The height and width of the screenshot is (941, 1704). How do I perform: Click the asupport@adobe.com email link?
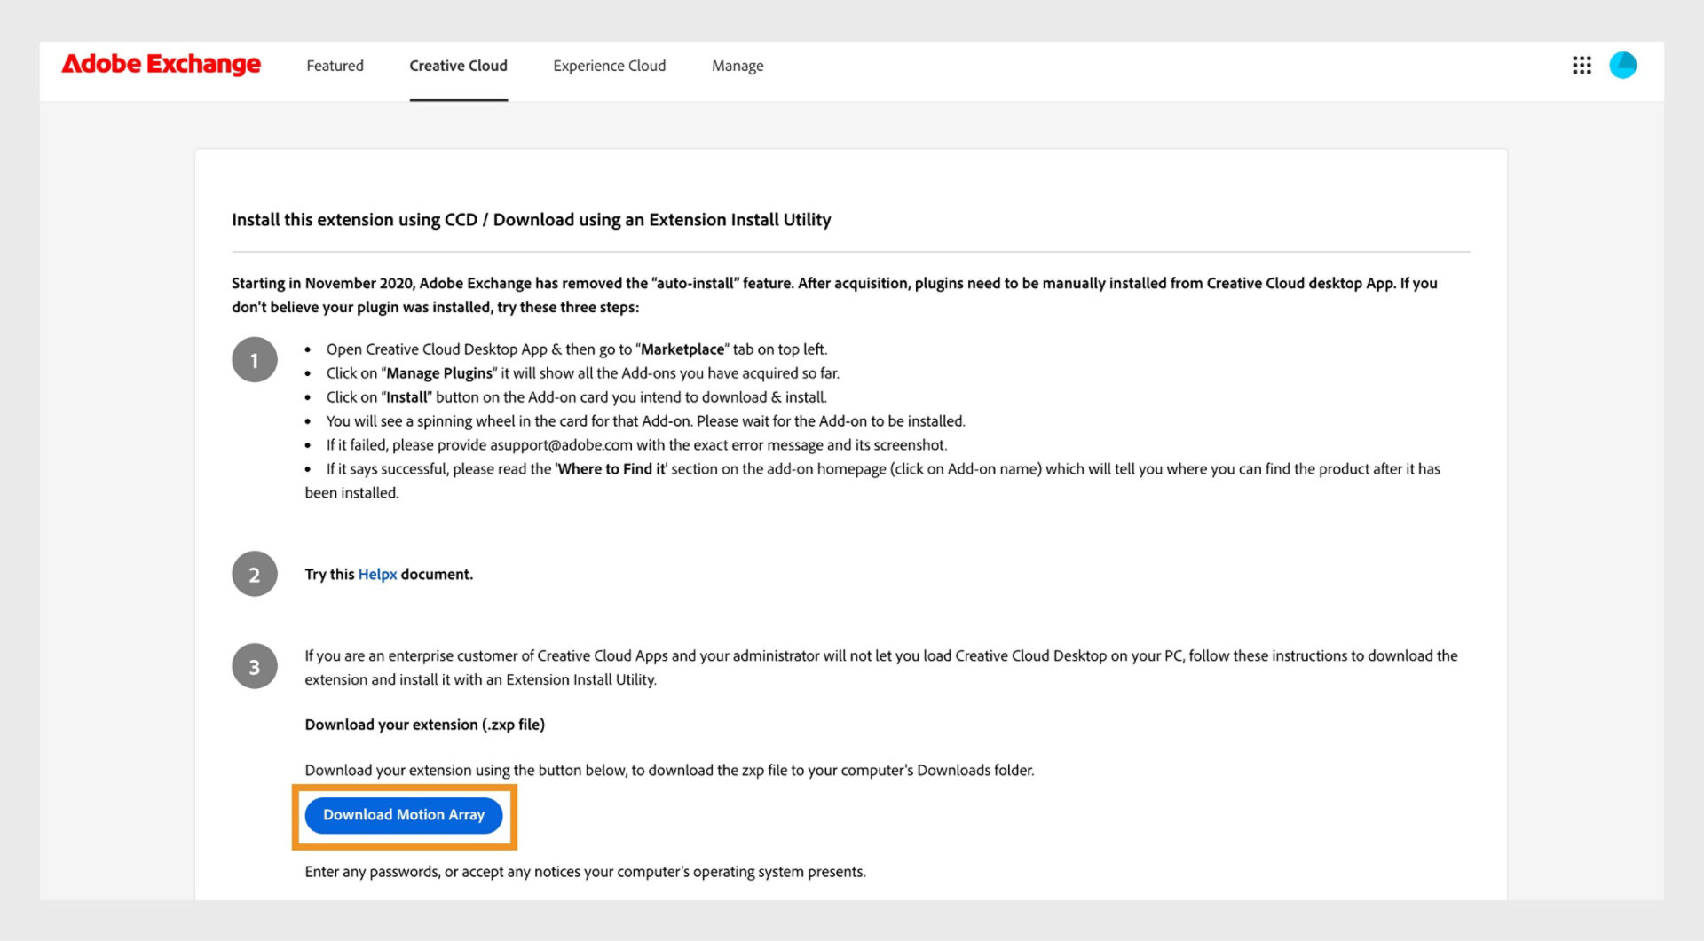560,444
